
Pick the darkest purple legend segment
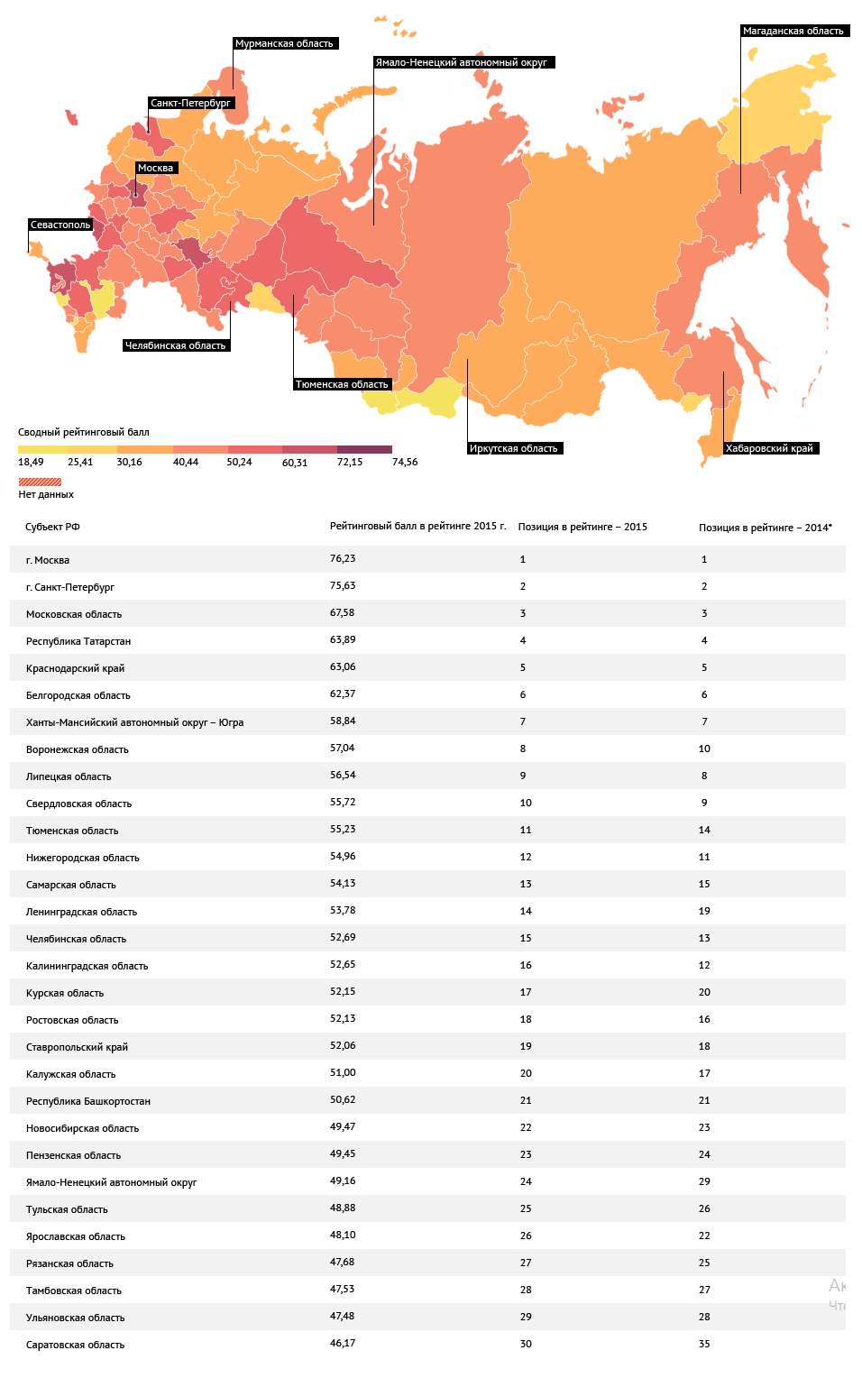pyautogui.click(x=364, y=449)
